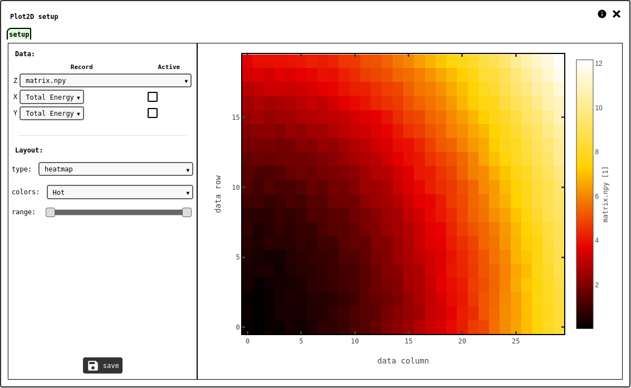Image resolution: width=631 pixels, height=388 pixels.
Task: Open the Z record matrix.npy dropdown
Action: pyautogui.click(x=105, y=81)
